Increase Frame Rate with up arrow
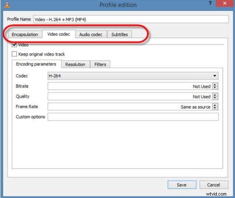Screen dimensions: 235x198 click(215, 105)
